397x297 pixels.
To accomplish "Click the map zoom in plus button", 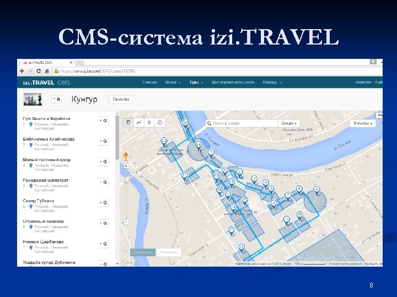I will (126, 166).
